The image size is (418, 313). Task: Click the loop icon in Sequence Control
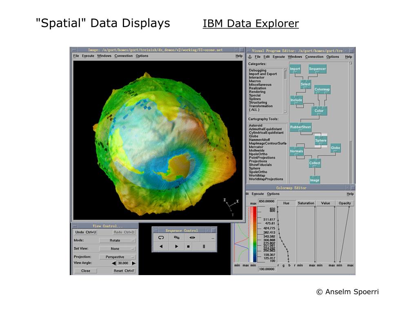(x=161, y=238)
